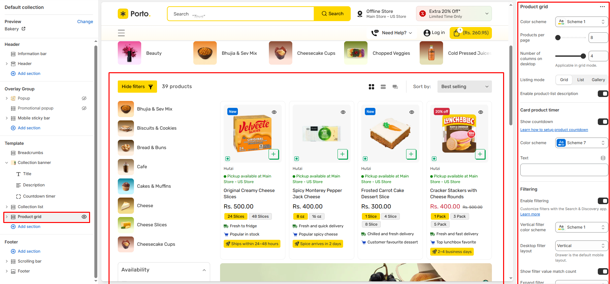610x284 pixels.
Task: Open the Sort by Best selling dropdown
Action: click(x=464, y=87)
